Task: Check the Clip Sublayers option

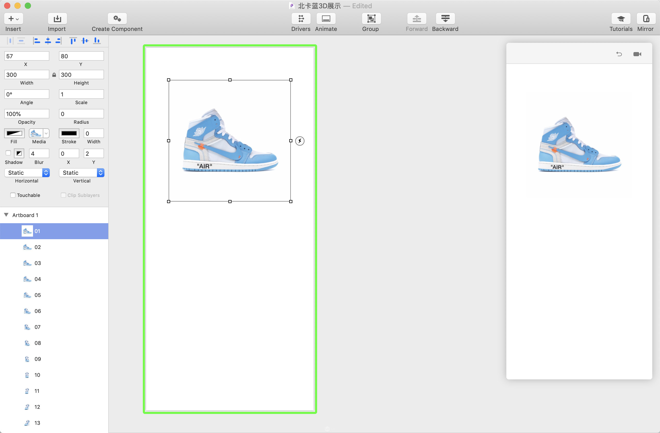Action: pos(63,195)
